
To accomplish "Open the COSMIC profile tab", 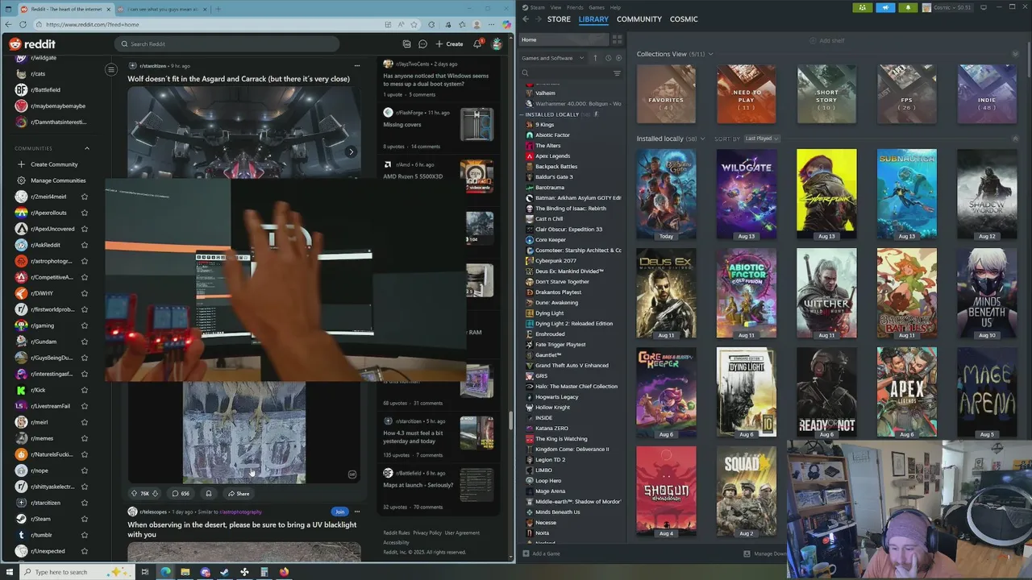I will [x=684, y=19].
